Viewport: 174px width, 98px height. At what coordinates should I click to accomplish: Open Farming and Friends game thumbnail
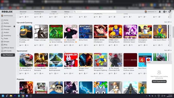click(26, 32)
